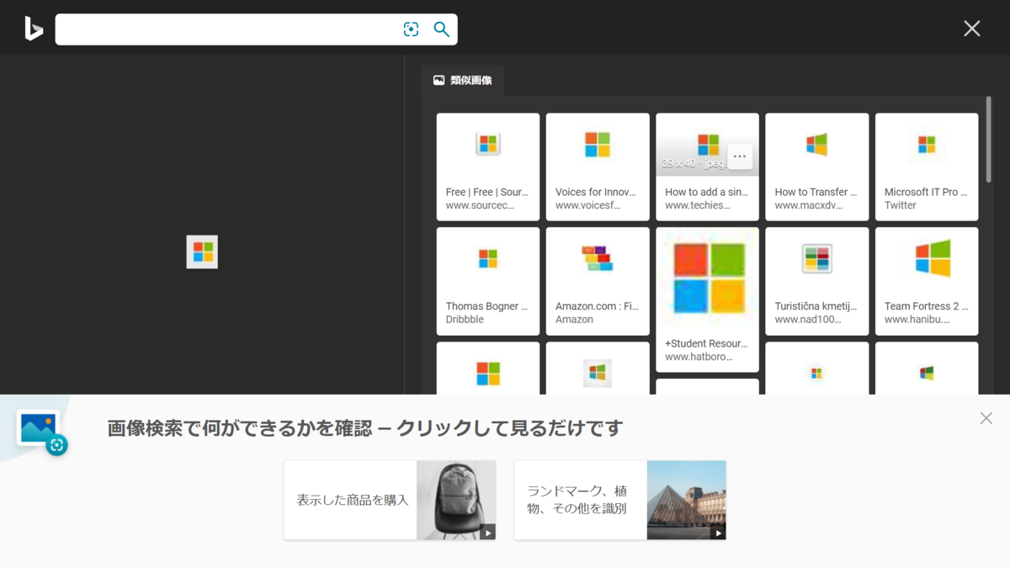This screenshot has height=568, width=1010.
Task: Open the three-dot menu on techies image
Action: [x=740, y=157]
